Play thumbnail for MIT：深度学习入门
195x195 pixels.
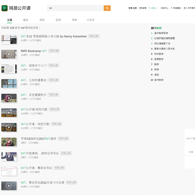[x=9, y=69]
